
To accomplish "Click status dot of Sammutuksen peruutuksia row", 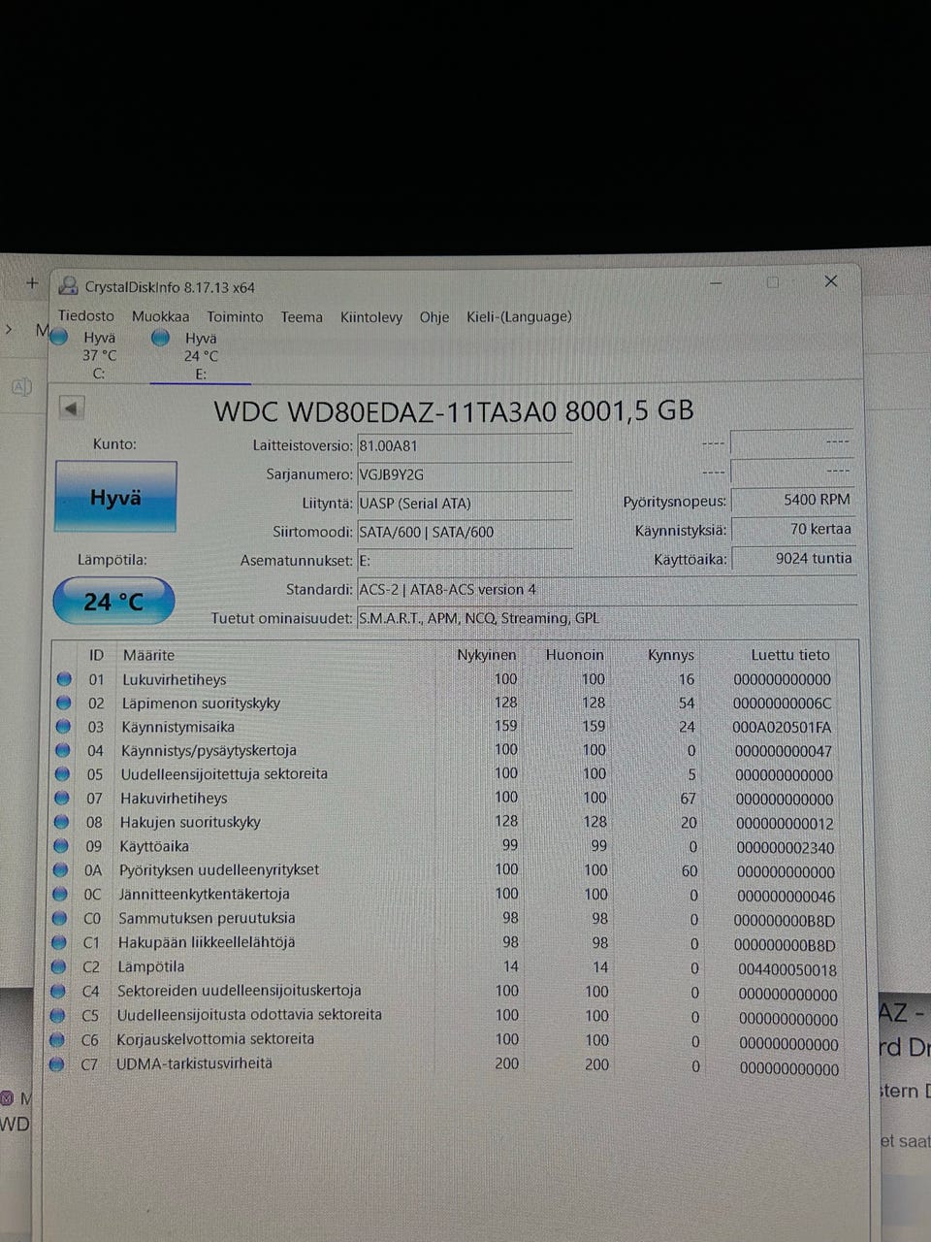I will tap(60, 918).
